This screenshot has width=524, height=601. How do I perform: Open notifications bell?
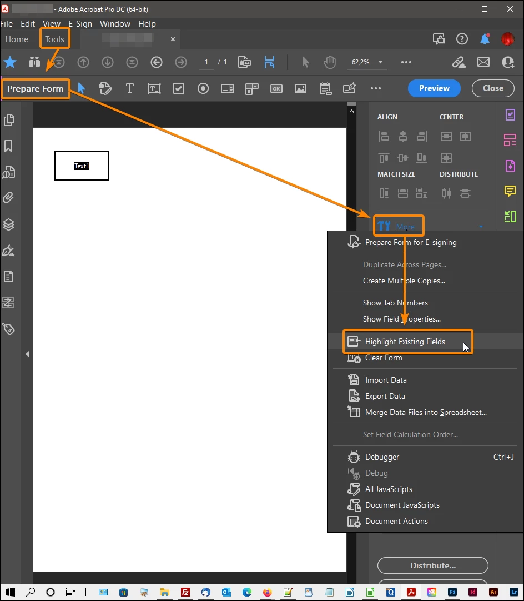click(485, 39)
